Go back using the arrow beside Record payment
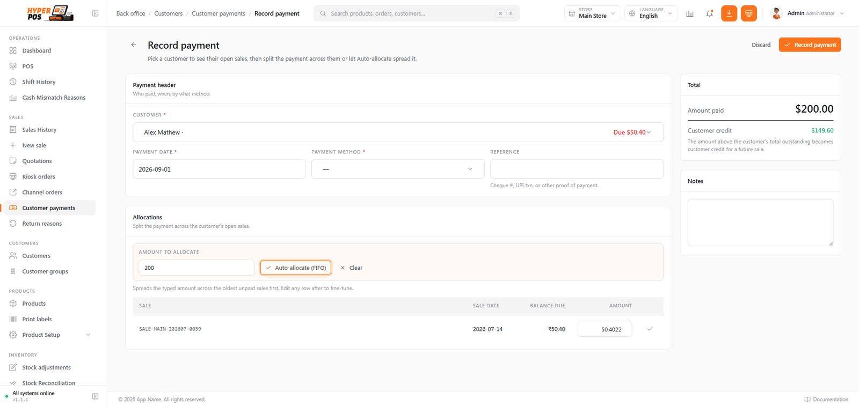859x407 pixels. (134, 45)
